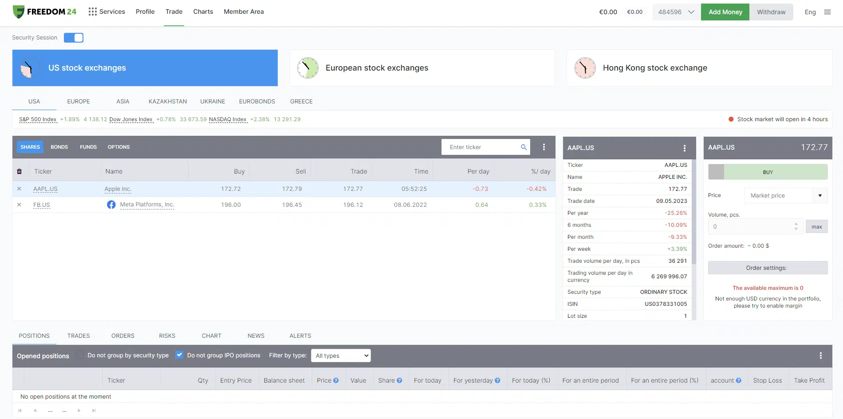Click the Withdraw button

tap(771, 12)
